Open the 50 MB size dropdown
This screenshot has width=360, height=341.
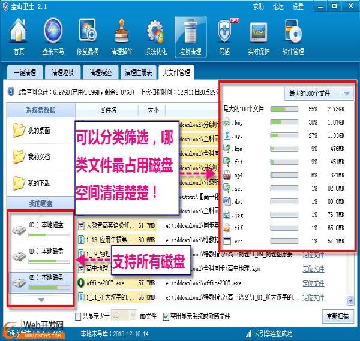pos(124,316)
